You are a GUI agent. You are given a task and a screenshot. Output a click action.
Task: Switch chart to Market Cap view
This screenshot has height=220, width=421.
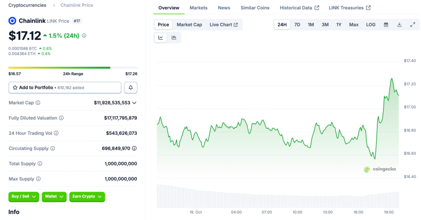[189, 25]
